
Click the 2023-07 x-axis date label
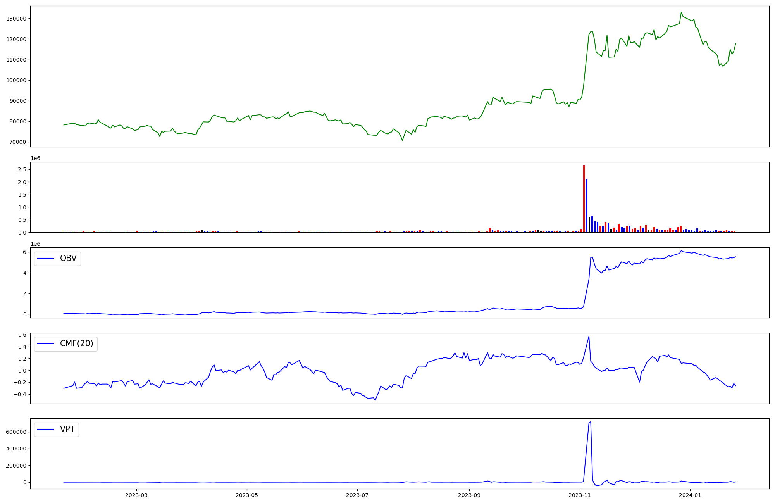point(357,495)
